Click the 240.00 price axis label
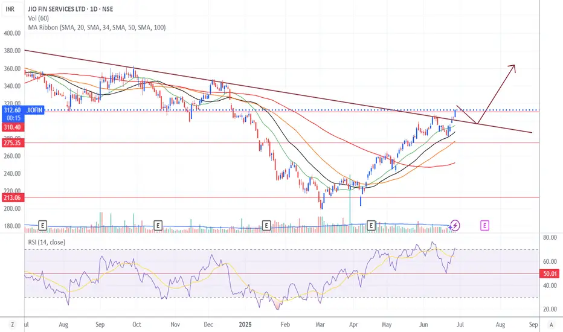The width and height of the screenshot is (563, 332). (12, 173)
